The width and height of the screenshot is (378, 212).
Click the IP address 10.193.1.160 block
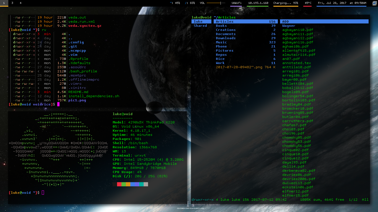pos(258,3)
